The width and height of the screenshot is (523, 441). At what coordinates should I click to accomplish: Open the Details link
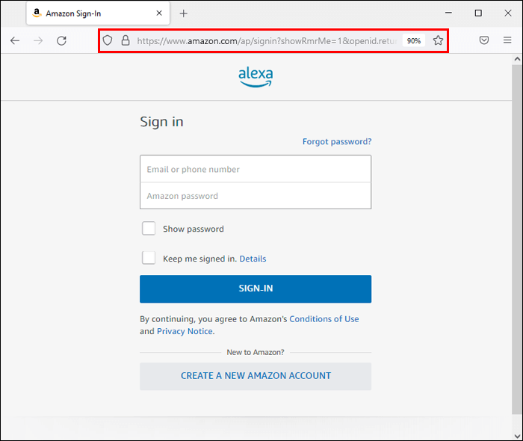pyautogui.click(x=253, y=259)
